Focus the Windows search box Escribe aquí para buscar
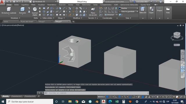This screenshot has height=104, width=186. pyautogui.click(x=30, y=101)
